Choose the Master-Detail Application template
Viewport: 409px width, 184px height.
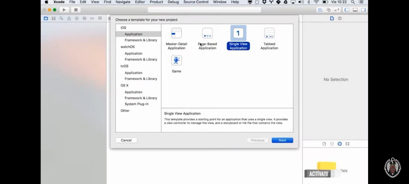pos(176,38)
